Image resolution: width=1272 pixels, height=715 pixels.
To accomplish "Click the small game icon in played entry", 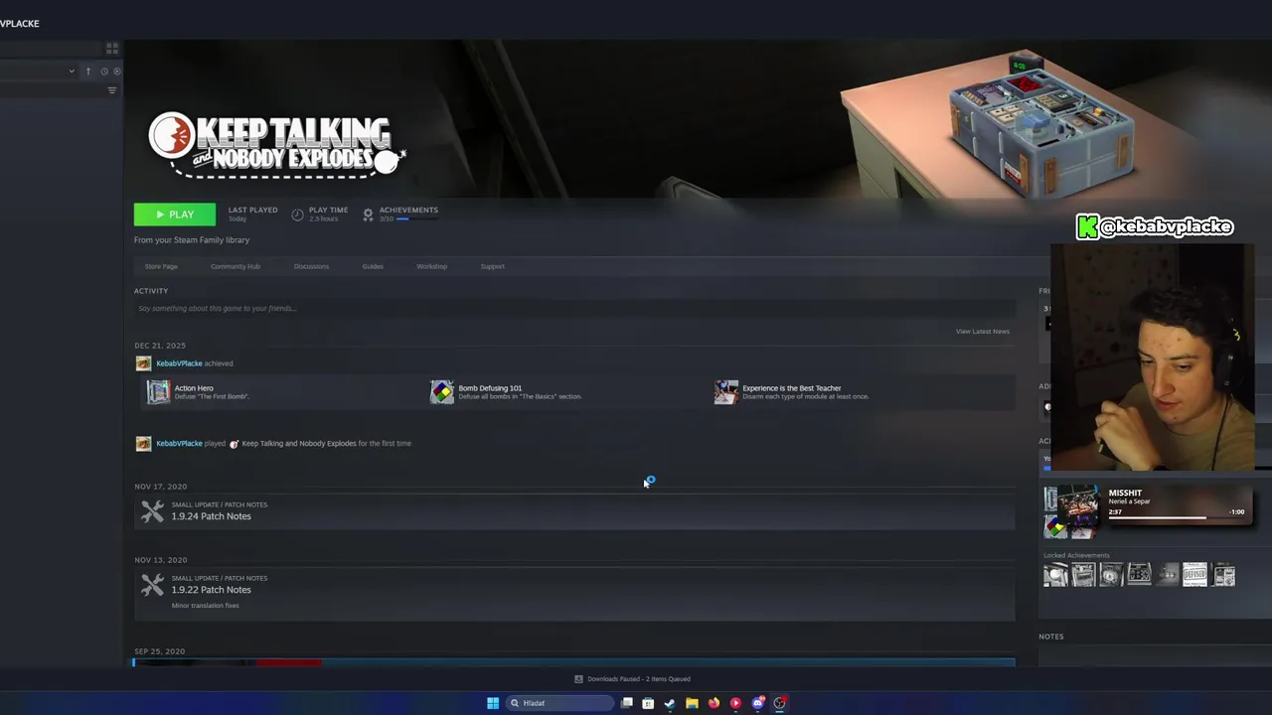I will 235,444.
